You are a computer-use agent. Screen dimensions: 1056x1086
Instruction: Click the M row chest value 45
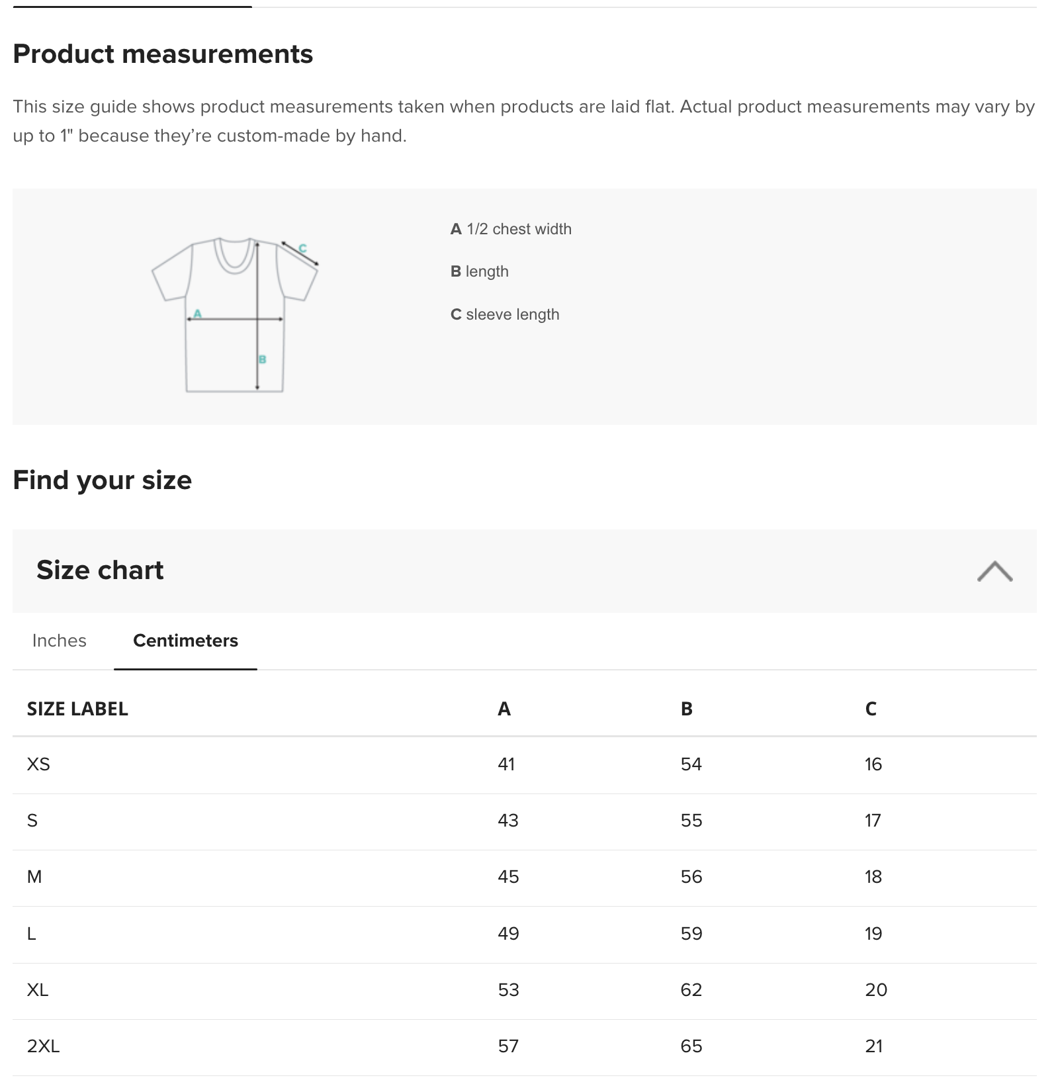(x=508, y=877)
